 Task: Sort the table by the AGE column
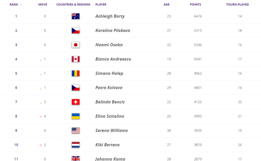click(x=167, y=5)
